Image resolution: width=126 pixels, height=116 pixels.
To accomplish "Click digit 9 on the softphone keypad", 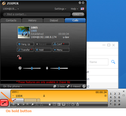I will click(x=119, y=101).
